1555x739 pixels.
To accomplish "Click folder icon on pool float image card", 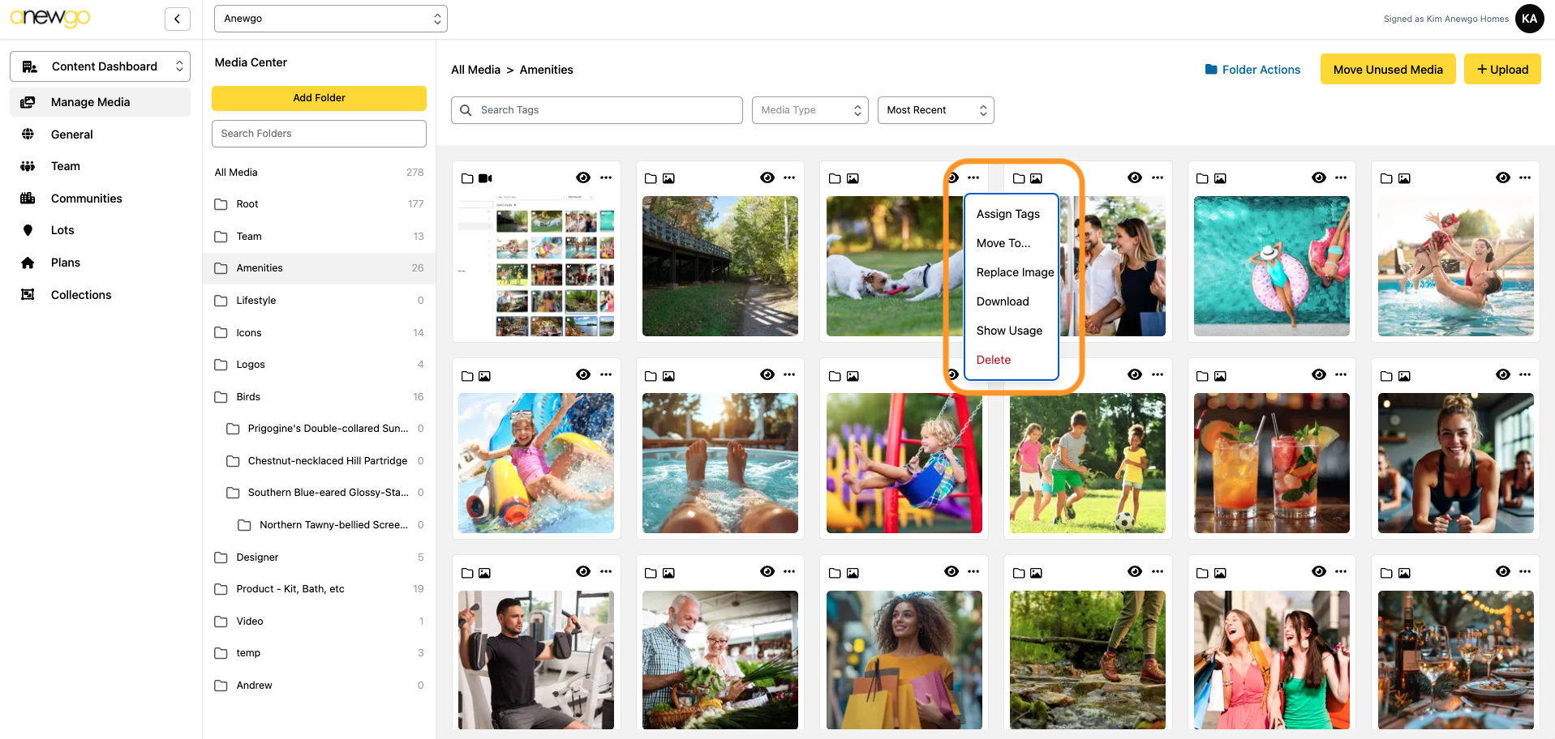I will (1202, 178).
